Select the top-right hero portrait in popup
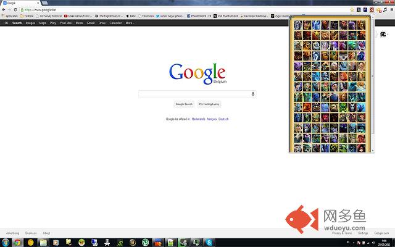Screen dimensions: 395x247 (x=361, y=25)
